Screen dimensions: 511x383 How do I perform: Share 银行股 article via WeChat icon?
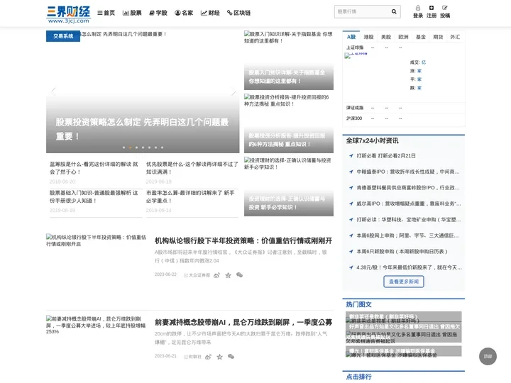(x=240, y=275)
